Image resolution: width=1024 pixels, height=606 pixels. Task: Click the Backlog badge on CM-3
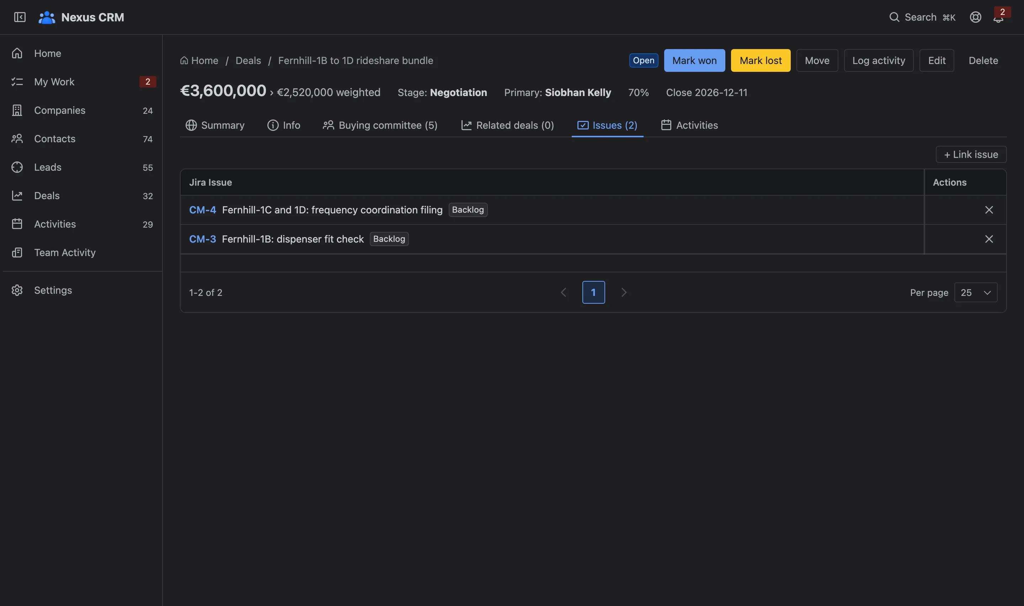click(x=389, y=239)
